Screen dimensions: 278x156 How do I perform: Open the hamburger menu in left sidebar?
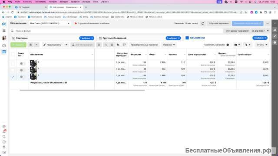coord(4,30)
